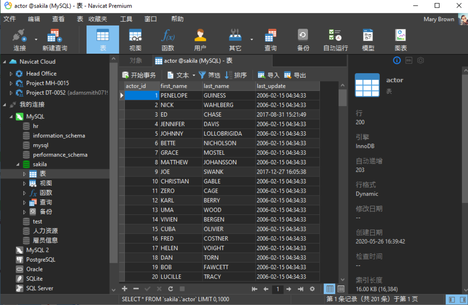
Task: Open the Connection toolbar dropdown arrow
Action: pyautogui.click(x=36, y=39)
